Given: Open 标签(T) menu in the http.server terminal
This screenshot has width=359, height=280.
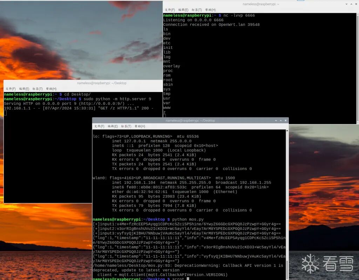Looking at the screenshot, I should [x=38, y=89].
